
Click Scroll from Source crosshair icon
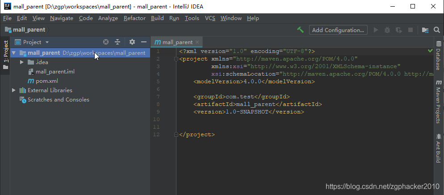coord(106,42)
